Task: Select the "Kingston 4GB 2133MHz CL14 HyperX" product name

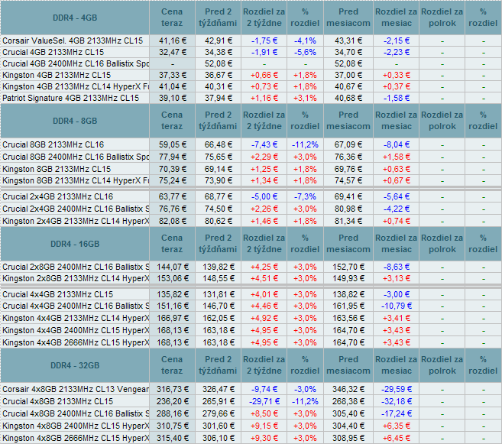Action: (76, 87)
